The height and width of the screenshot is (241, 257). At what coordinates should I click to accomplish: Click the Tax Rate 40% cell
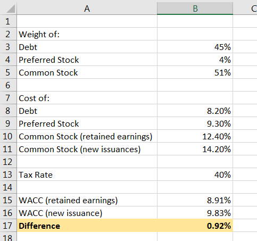(x=195, y=174)
